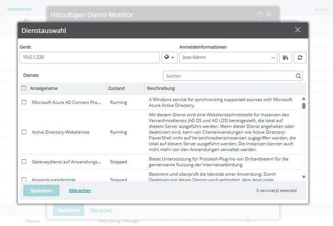
Task: Click the services list scrollbar thumb
Action: click(303, 106)
